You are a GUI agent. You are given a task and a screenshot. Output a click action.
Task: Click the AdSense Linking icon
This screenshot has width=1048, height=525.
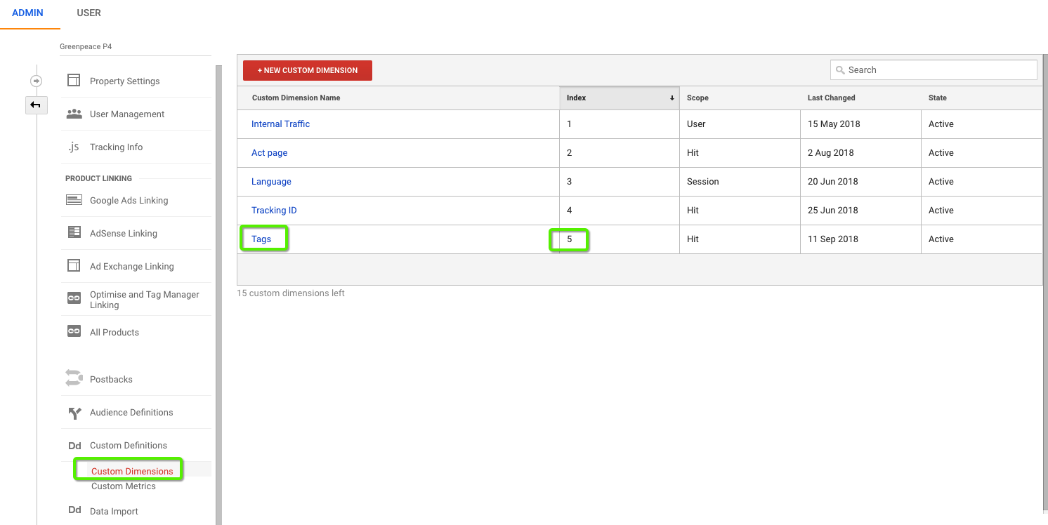[74, 232]
